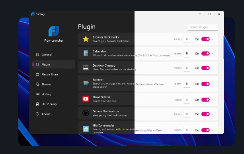
Task: Click the plugin list vertical scrollbar
Action: 223,47
